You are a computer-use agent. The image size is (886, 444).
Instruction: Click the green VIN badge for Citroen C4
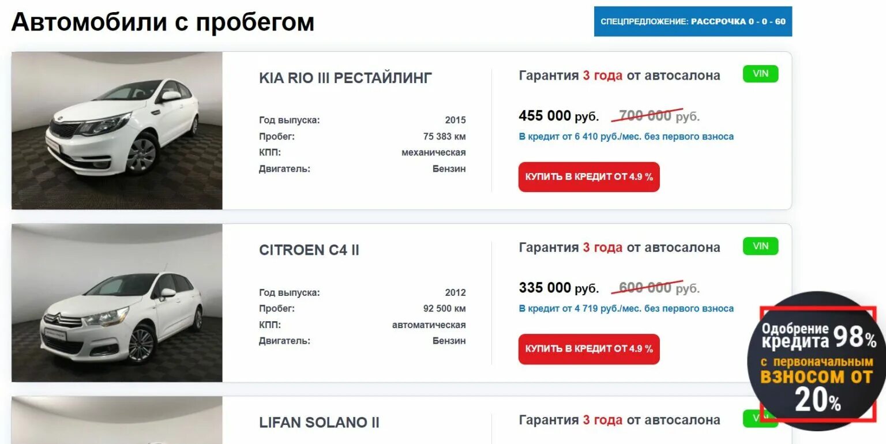(x=760, y=246)
